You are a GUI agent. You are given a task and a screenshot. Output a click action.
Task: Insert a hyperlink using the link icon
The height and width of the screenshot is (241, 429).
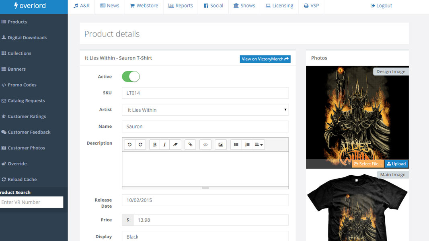click(x=190, y=145)
